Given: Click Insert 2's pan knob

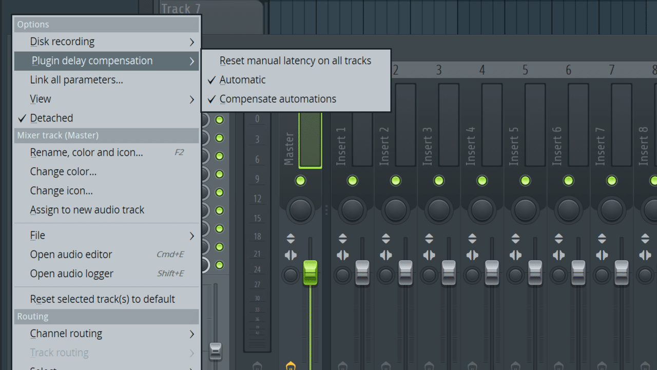Looking at the screenshot, I should (x=395, y=210).
